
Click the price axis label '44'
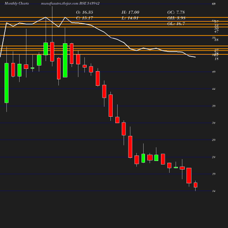click(214, 89)
